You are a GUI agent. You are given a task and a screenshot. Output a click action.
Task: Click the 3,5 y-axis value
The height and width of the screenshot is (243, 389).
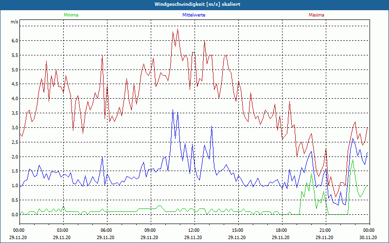tap(15, 113)
